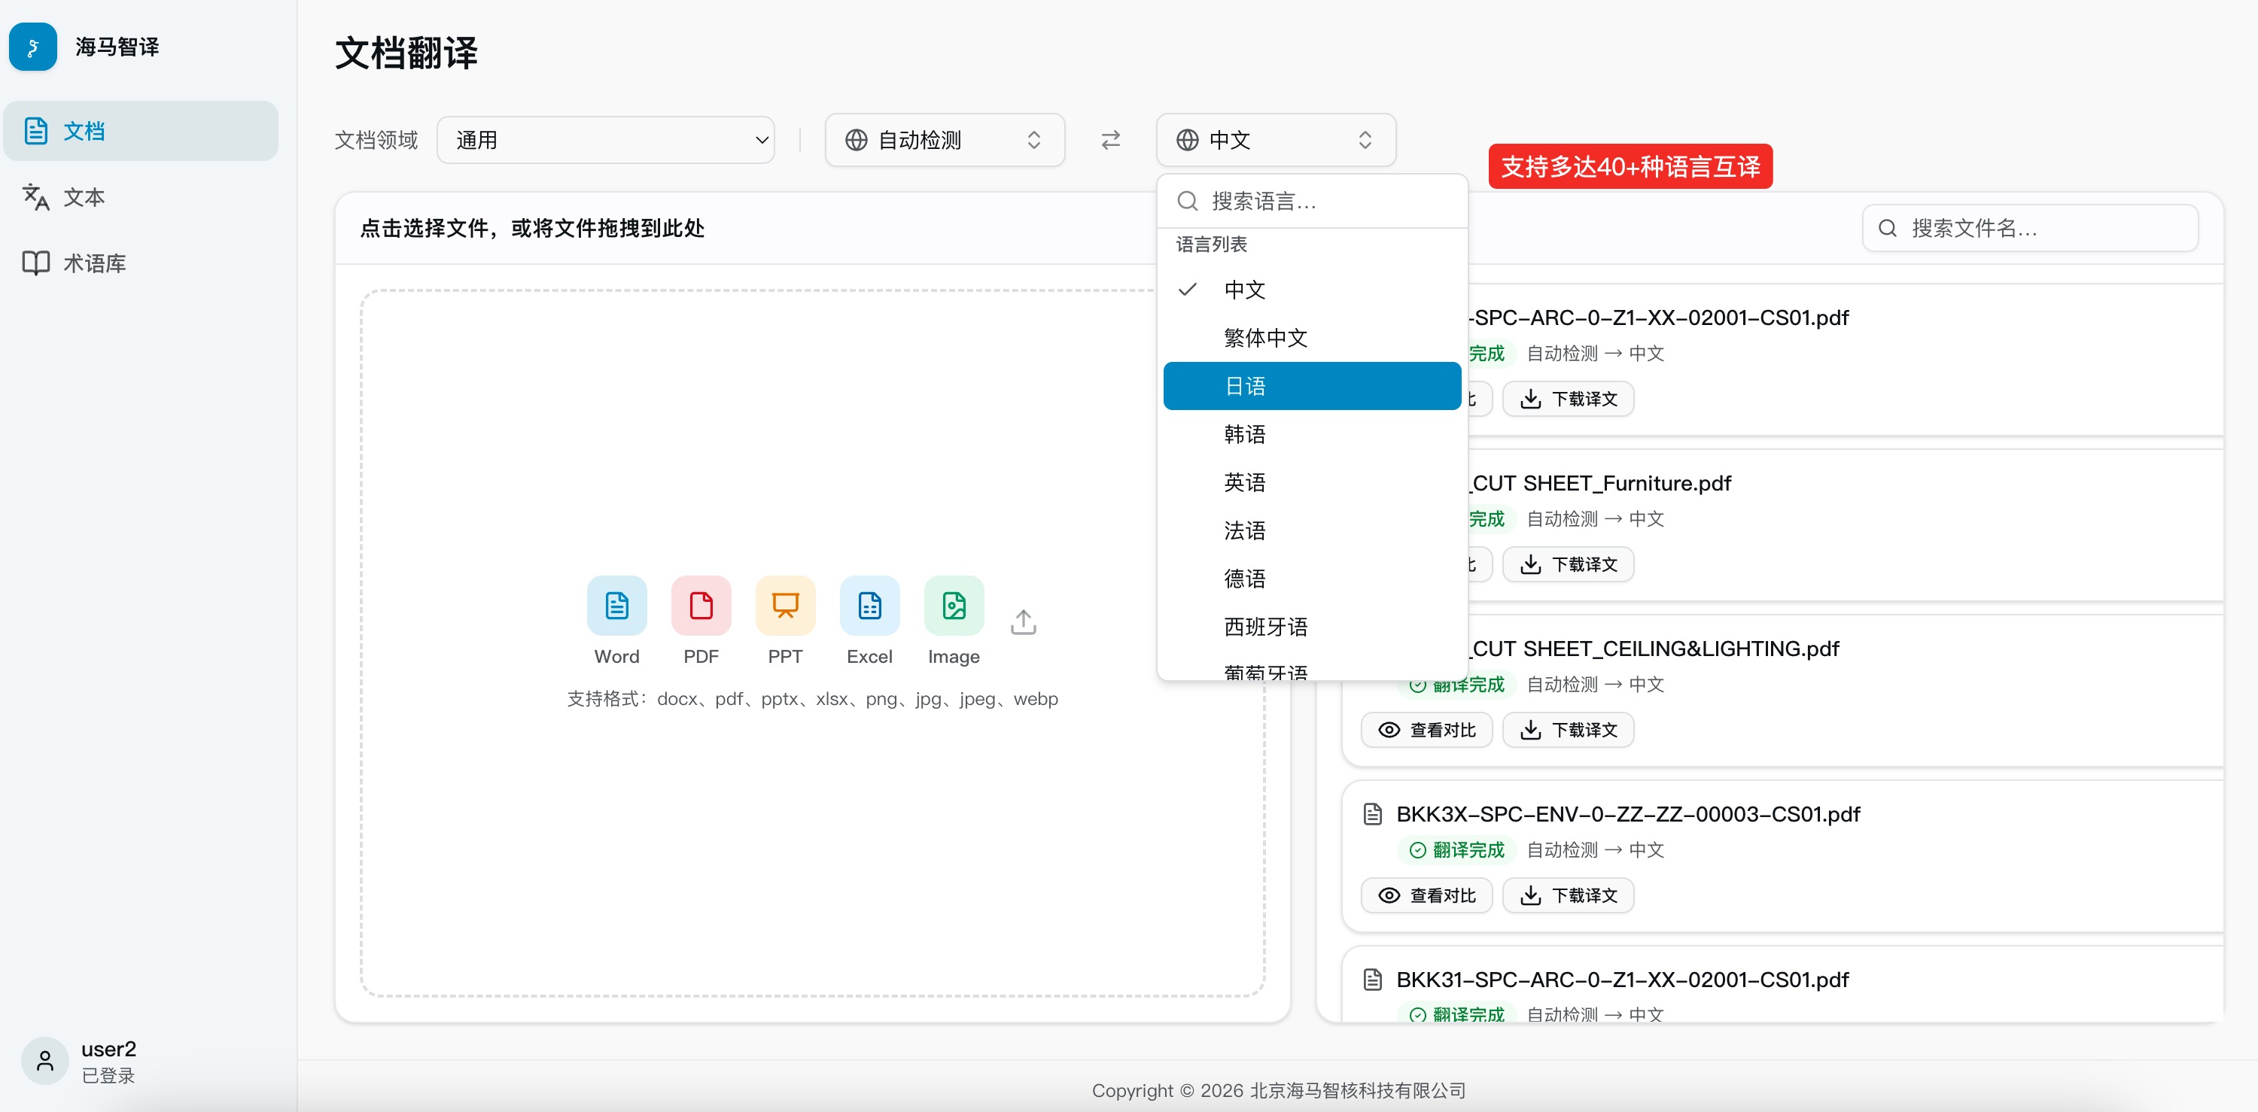Viewport: 2258px width, 1112px height.
Task: Open the 文本 sidebar item
Action: coord(142,197)
